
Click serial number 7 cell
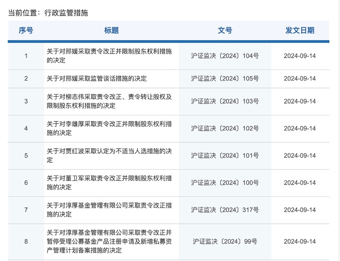pyautogui.click(x=26, y=210)
